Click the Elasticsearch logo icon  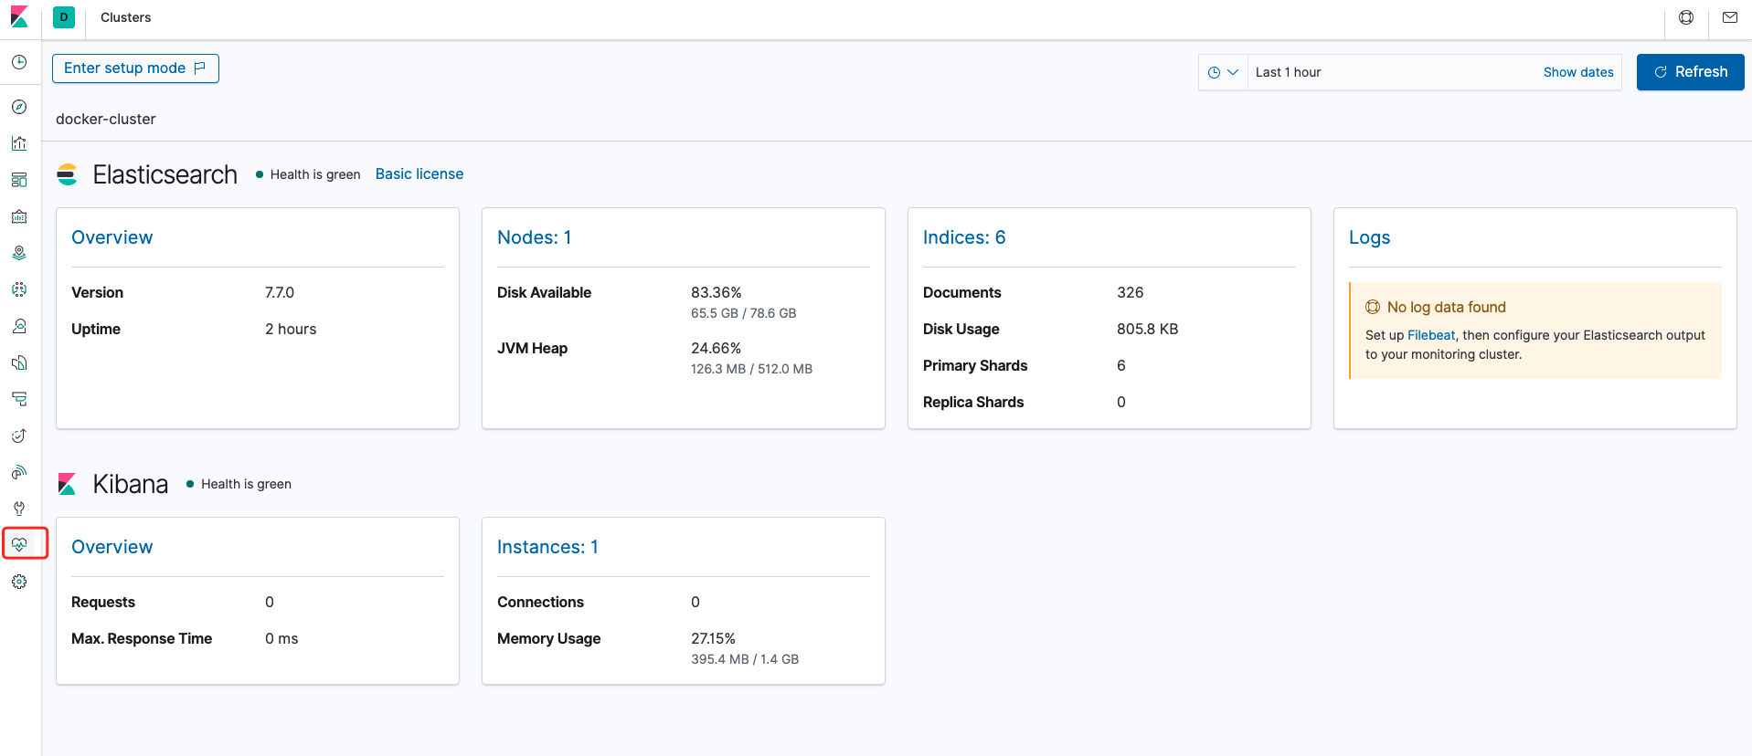tap(67, 174)
